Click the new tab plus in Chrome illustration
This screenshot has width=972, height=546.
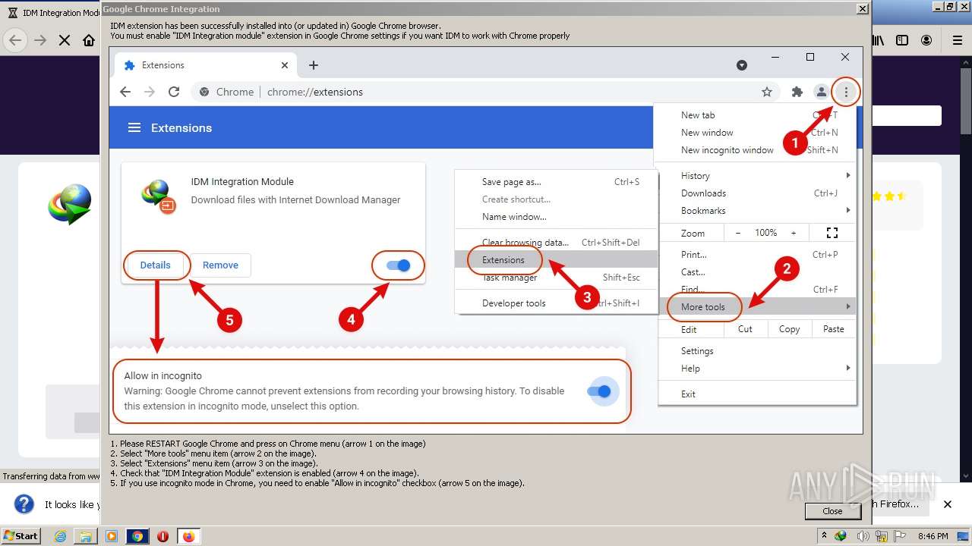pos(313,65)
